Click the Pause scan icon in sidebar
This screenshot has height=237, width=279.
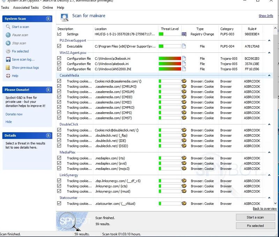pos(8,35)
